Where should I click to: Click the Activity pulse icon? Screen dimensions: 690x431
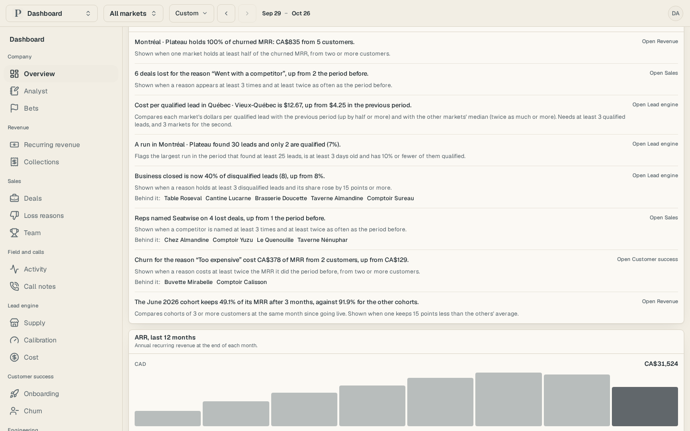(14, 269)
